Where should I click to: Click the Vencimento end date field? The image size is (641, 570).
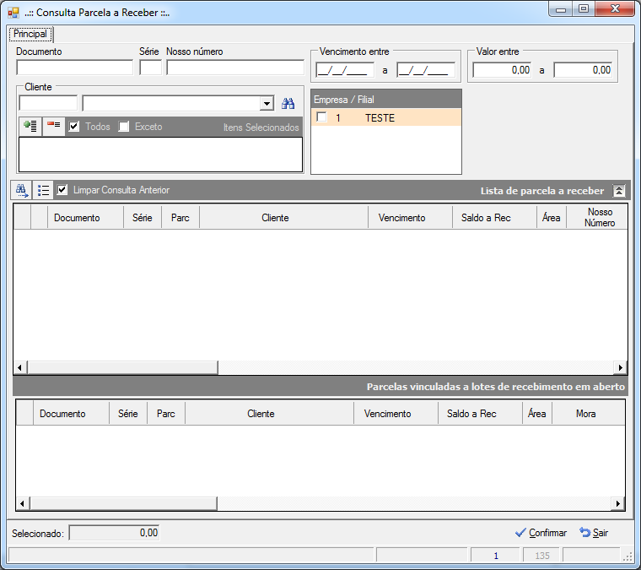426,70
